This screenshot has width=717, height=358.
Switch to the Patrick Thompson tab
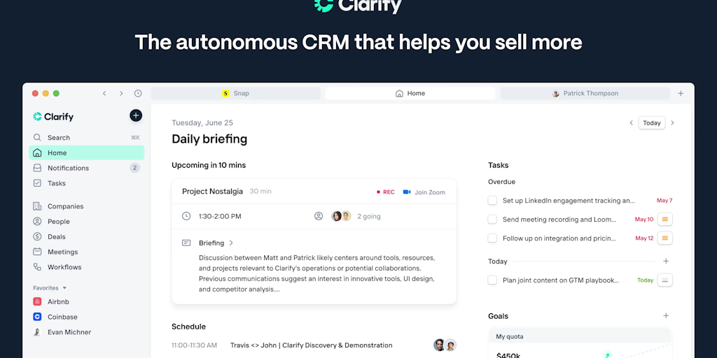tap(585, 94)
